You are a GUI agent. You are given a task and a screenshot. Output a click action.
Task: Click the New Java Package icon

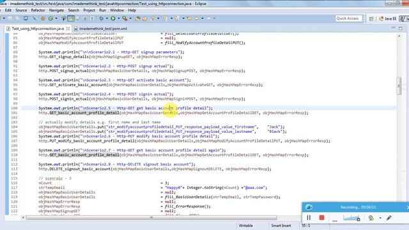(43, 19)
